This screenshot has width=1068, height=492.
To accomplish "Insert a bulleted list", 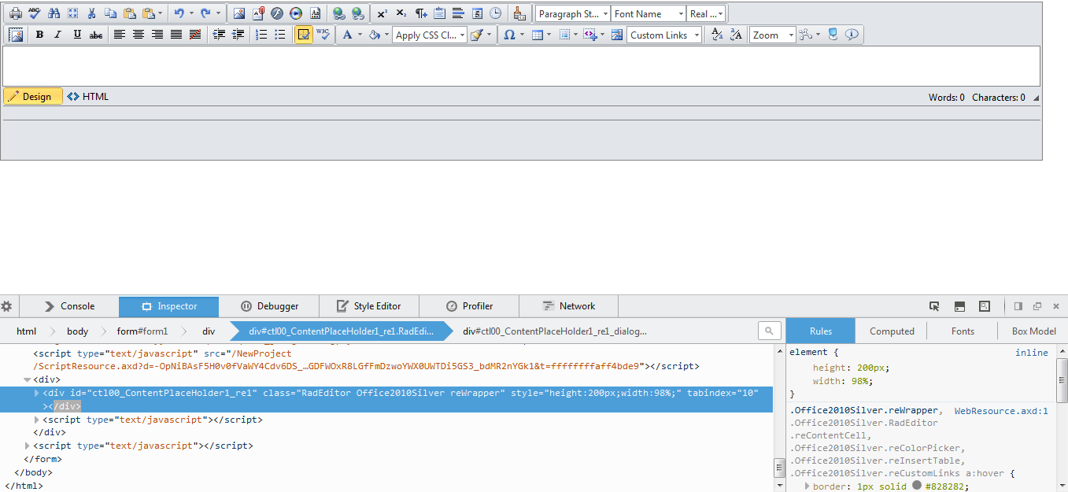I will point(280,35).
